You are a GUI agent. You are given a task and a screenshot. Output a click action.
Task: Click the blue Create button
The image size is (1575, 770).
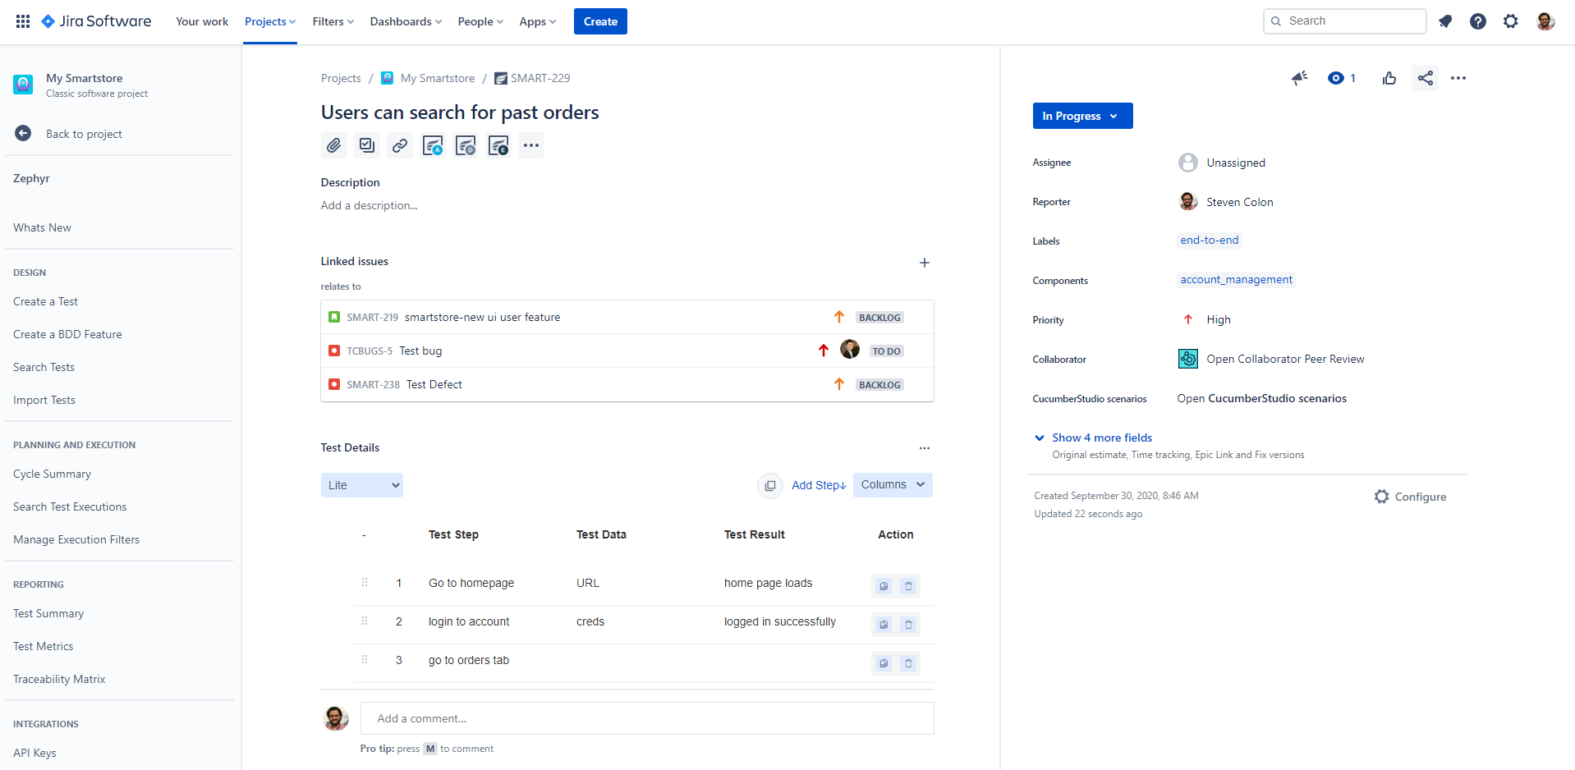[600, 21]
